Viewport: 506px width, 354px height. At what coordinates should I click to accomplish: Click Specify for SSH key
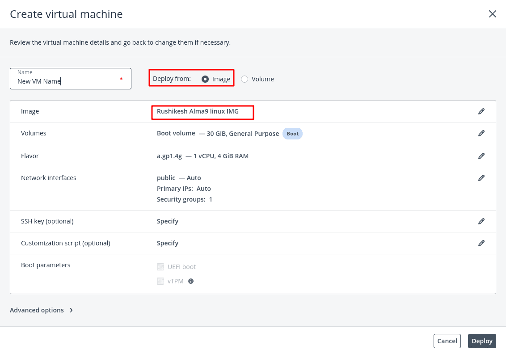coord(168,221)
